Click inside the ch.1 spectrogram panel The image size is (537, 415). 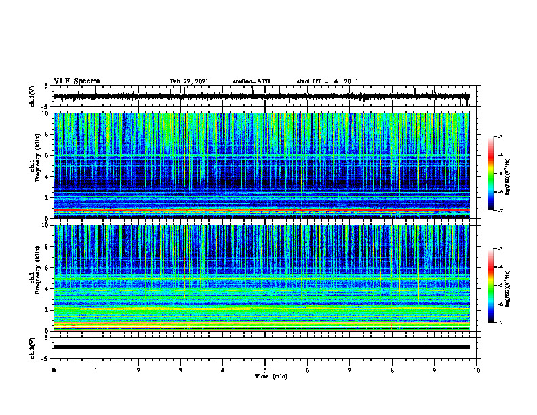[x=261, y=165]
